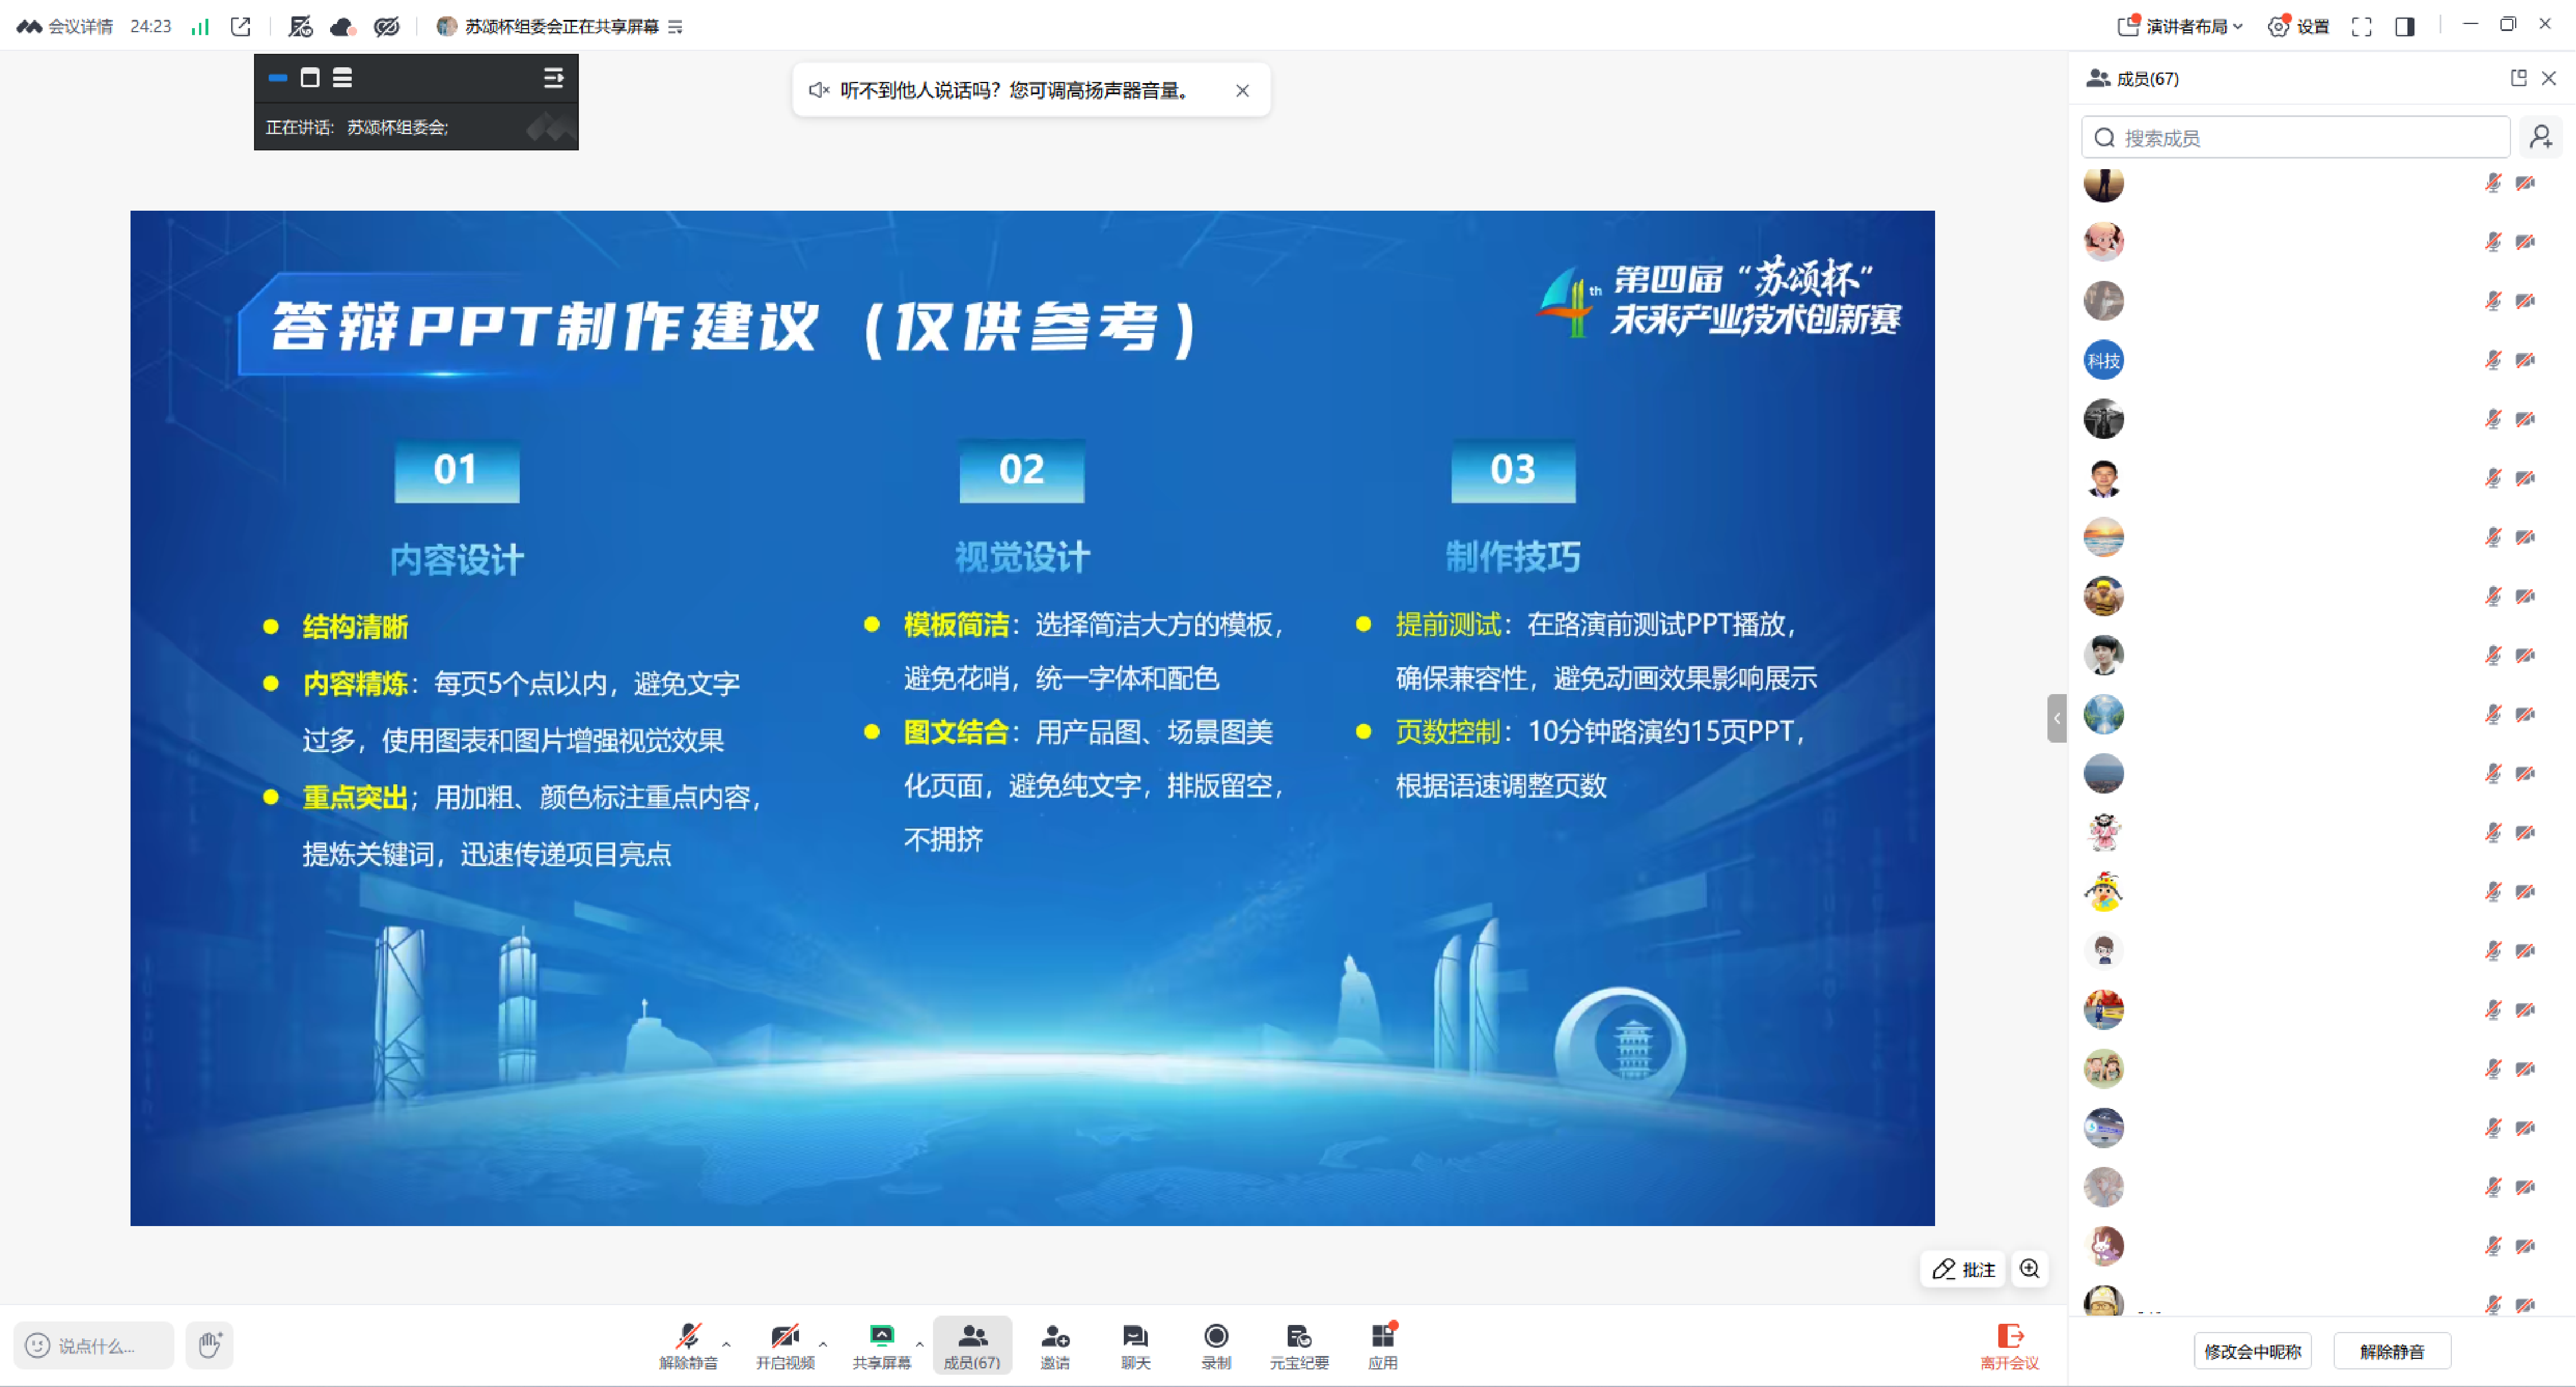The height and width of the screenshot is (1387, 2576).
Task: Click the 修改会中昵称 button
Action: point(2252,1351)
